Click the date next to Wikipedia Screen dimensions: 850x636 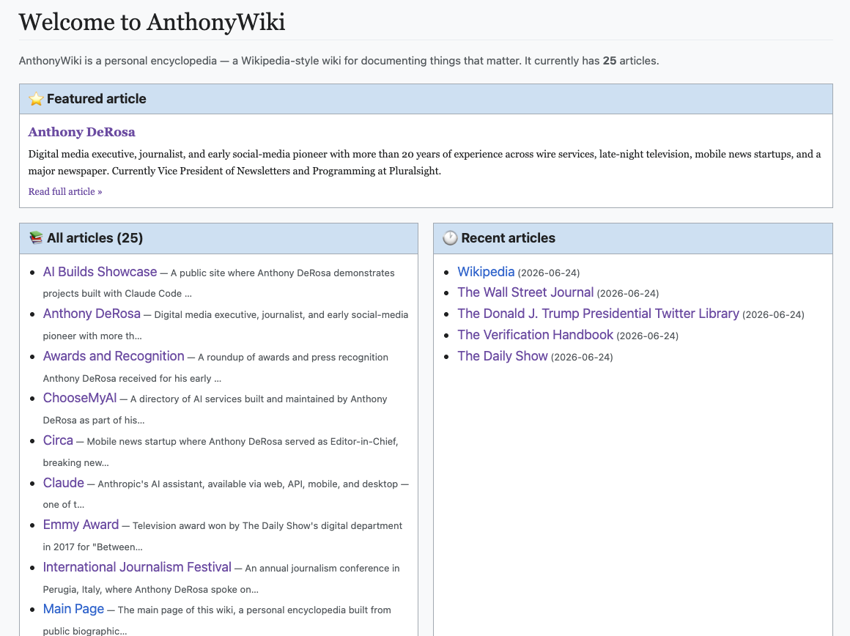point(549,273)
